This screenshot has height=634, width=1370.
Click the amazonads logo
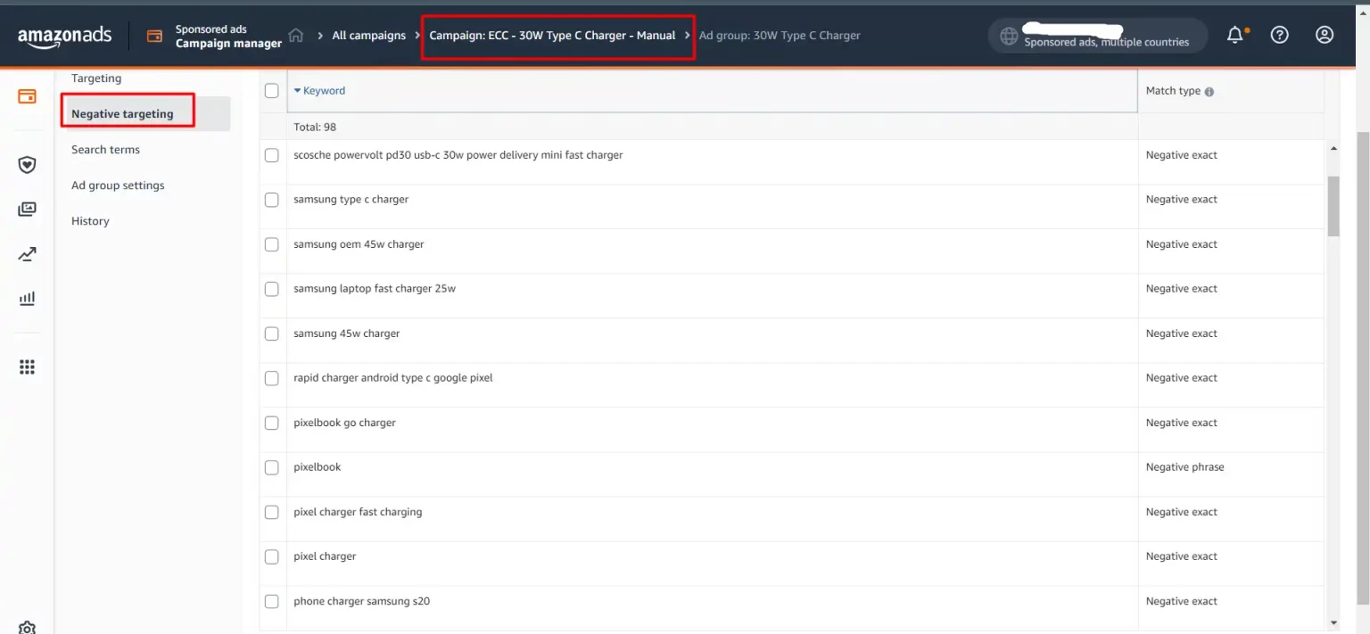click(x=64, y=36)
